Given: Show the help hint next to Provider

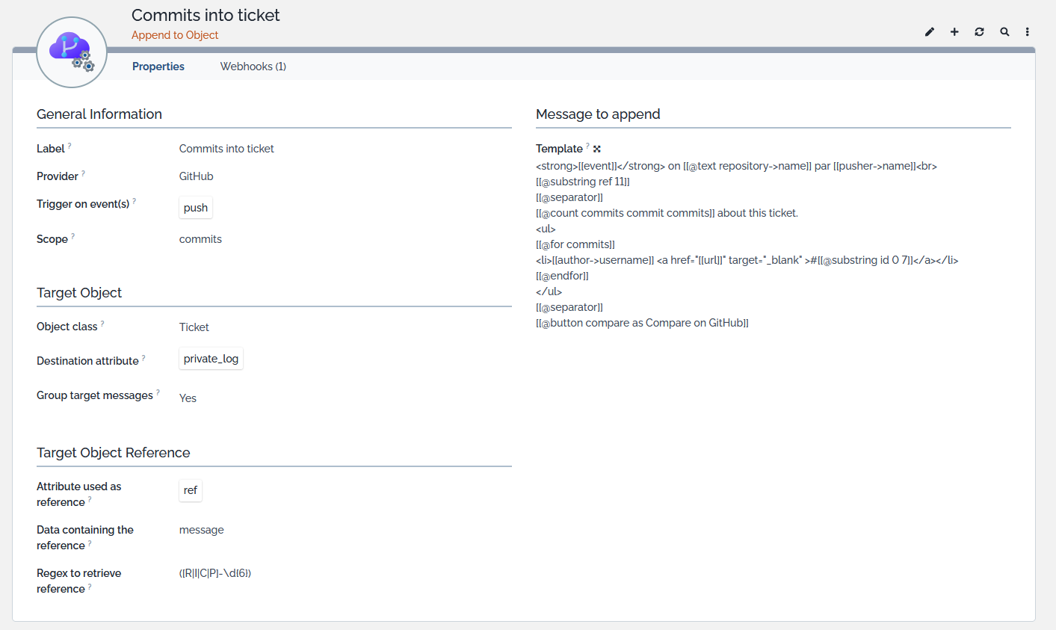Looking at the screenshot, I should coord(83,173).
